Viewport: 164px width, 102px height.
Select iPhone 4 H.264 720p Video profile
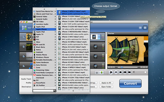[73, 79]
